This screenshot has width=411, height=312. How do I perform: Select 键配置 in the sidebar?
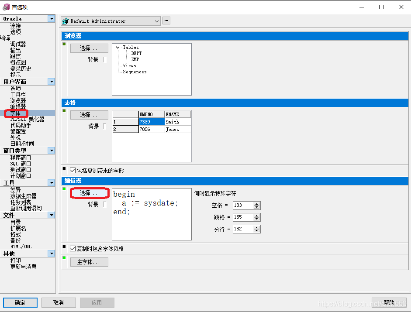18,131
